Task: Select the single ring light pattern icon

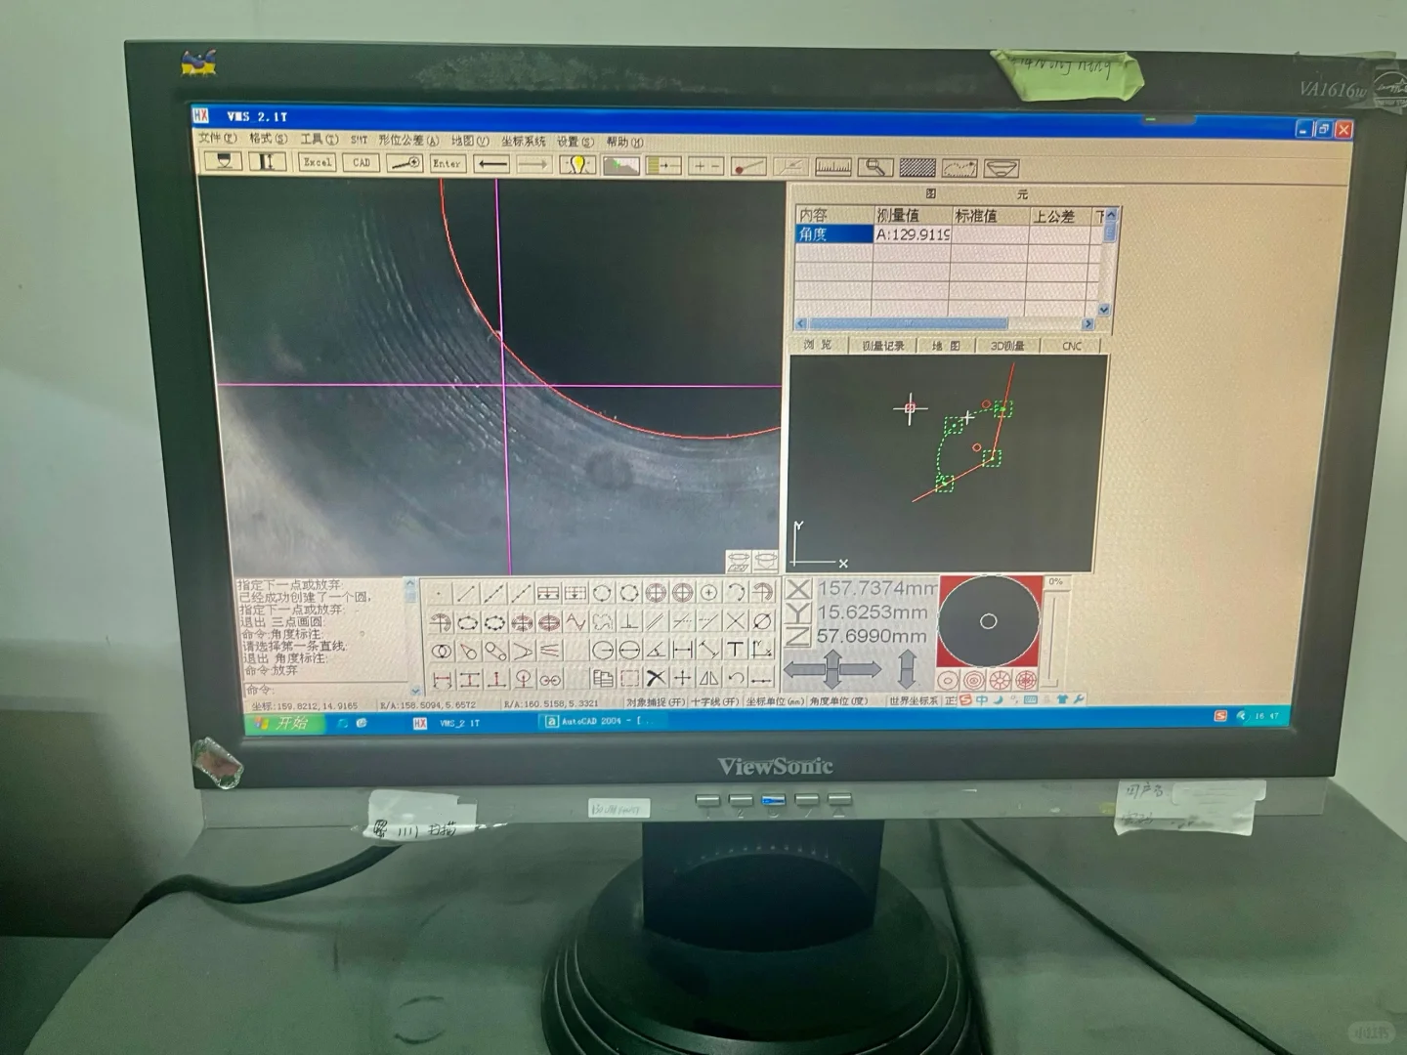Action: click(x=947, y=681)
